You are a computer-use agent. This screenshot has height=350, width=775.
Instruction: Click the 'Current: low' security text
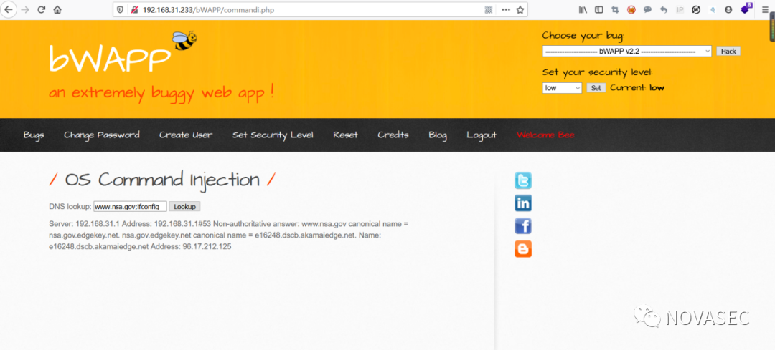pos(637,88)
